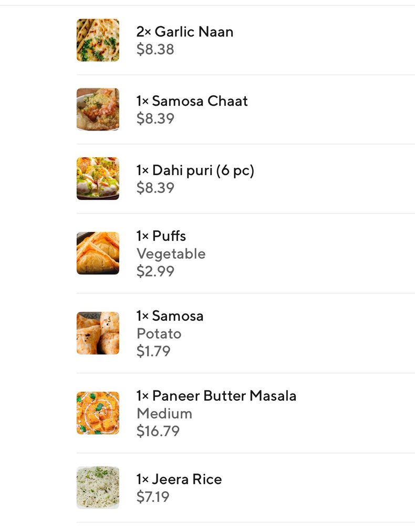The image size is (415, 526).
Task: Select the "1× Samosa Chaat" item name
Action: (192, 101)
